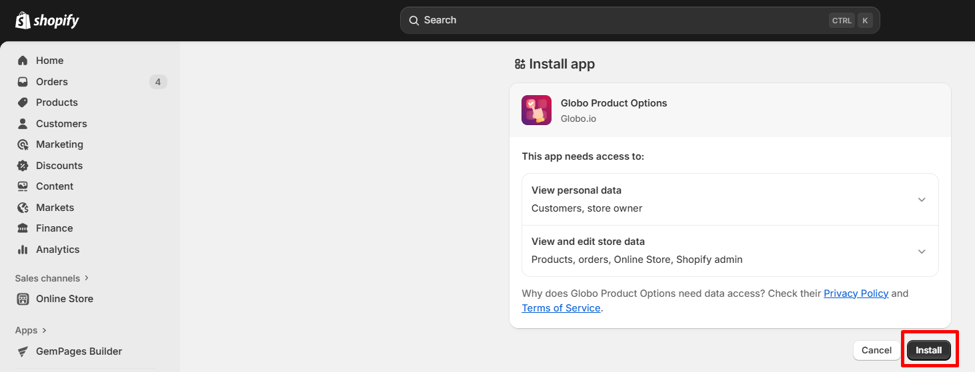Click the Analytics bar chart icon
The width and height of the screenshot is (975, 372).
point(23,250)
